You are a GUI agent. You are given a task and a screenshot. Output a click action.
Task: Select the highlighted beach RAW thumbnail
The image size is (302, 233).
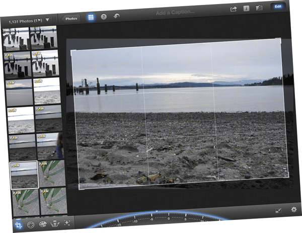coord(24,175)
